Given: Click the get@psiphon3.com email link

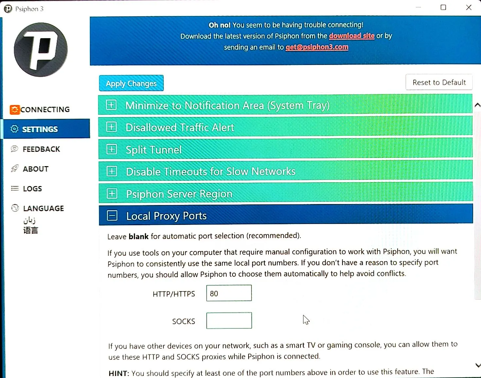Looking at the screenshot, I should point(317,47).
